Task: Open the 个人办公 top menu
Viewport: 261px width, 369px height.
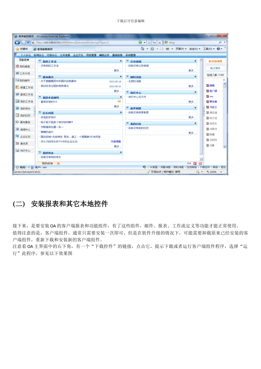Action: tap(26, 55)
